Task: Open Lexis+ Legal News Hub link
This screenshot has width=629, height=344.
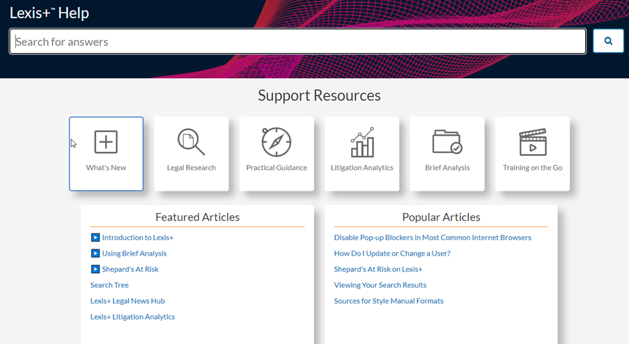Action: tap(127, 301)
